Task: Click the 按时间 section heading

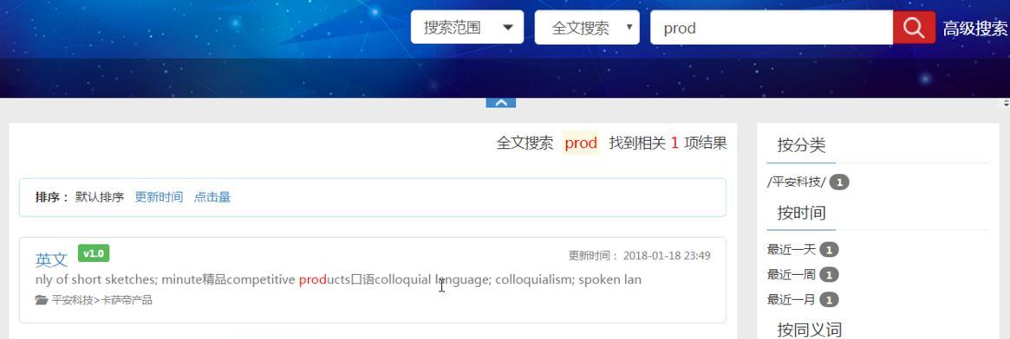Action: point(801,213)
